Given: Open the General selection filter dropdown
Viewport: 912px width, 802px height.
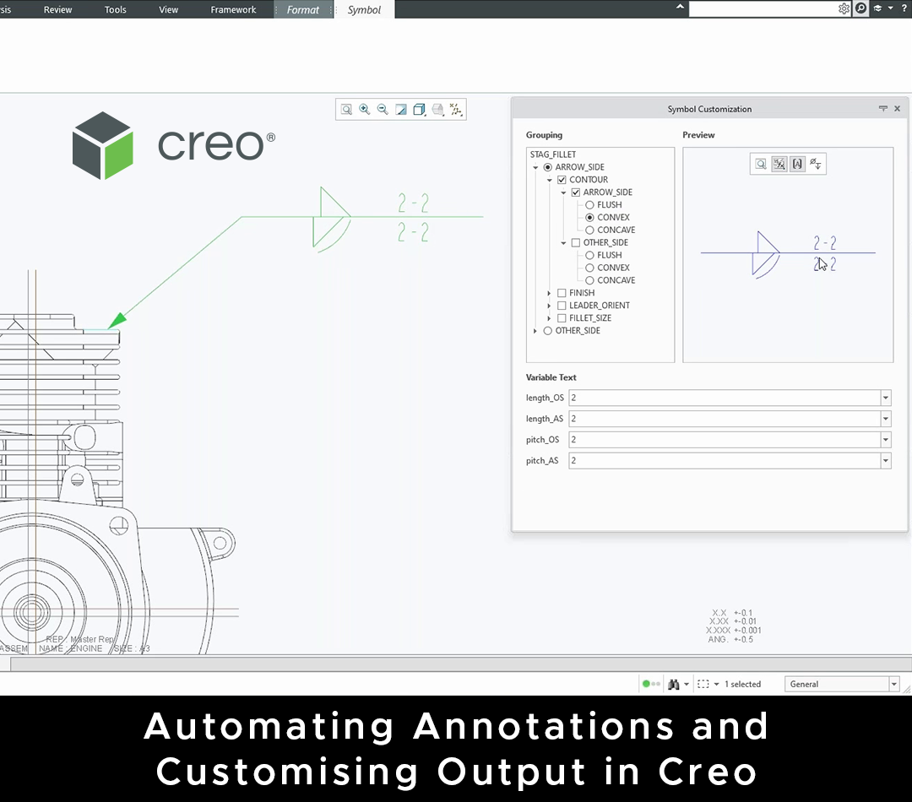Looking at the screenshot, I should [x=894, y=684].
